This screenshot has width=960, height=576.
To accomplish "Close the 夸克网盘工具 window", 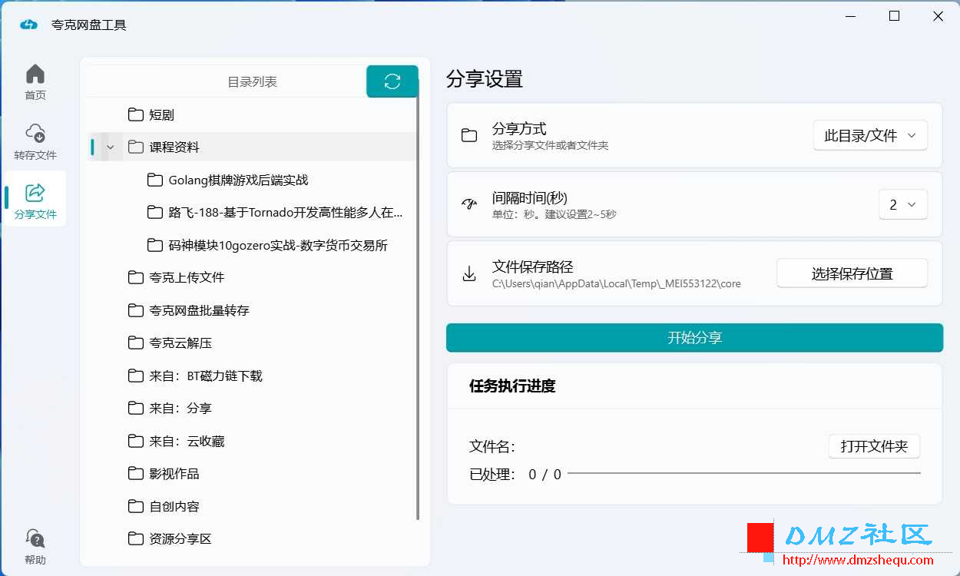I will coord(938,16).
